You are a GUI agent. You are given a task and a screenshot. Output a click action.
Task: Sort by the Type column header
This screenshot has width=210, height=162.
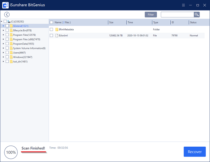pyautogui.click(x=156, y=22)
